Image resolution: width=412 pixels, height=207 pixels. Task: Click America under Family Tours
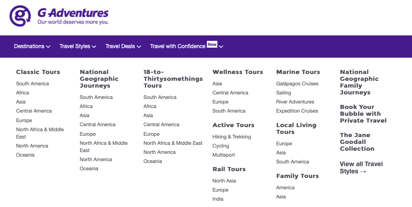coord(285,187)
